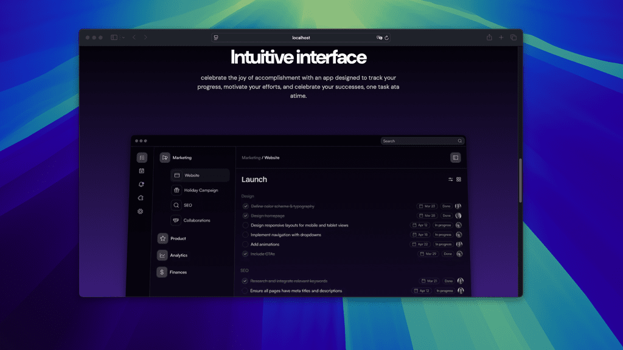Click the Search field in the app
The height and width of the screenshot is (350, 623).
pos(419,141)
